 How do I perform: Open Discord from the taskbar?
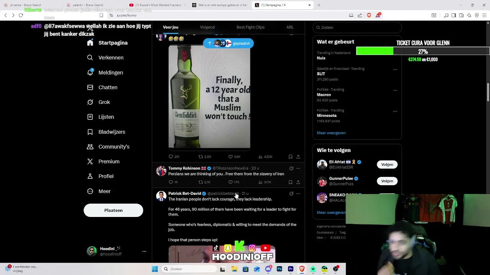tap(268, 269)
